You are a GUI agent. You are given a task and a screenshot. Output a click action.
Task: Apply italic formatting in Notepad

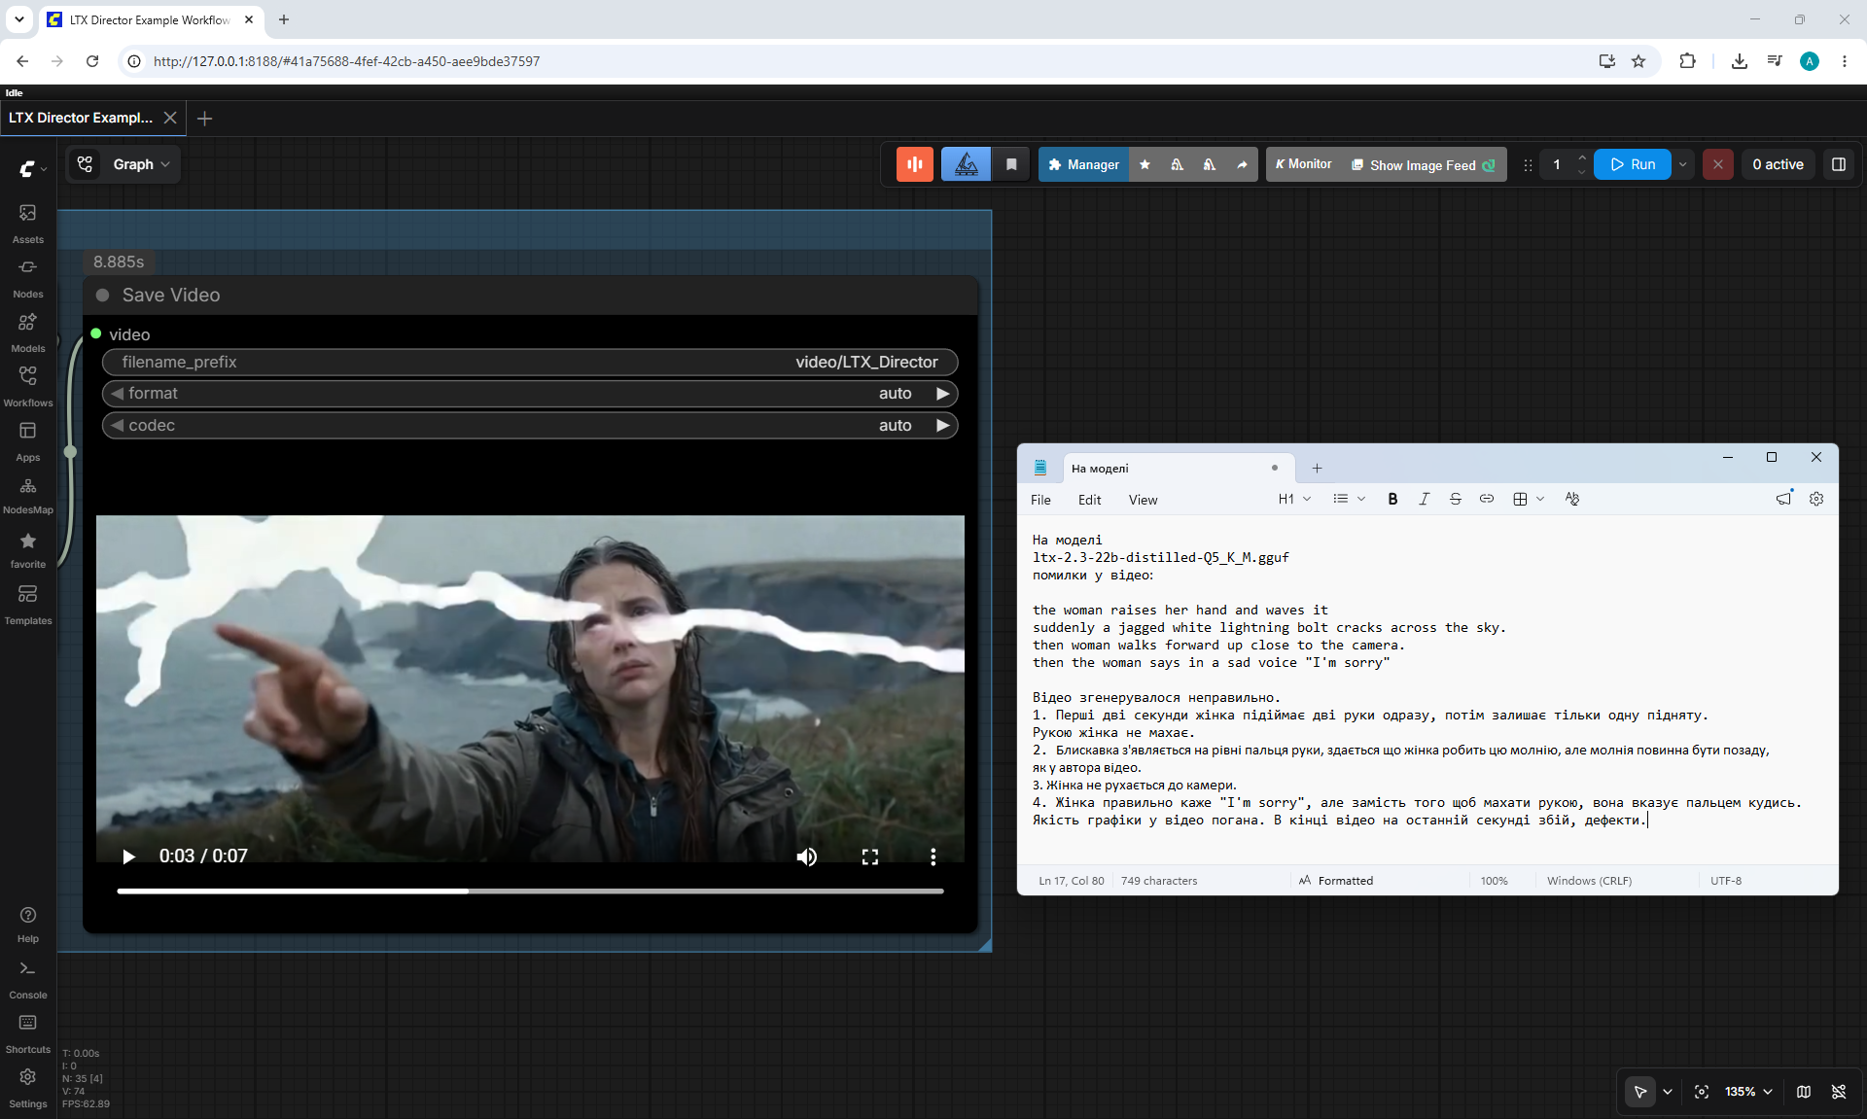tap(1424, 499)
